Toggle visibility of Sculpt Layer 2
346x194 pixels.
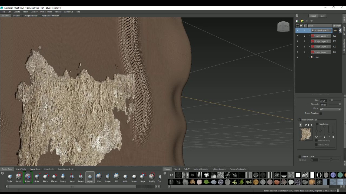tap(297, 47)
